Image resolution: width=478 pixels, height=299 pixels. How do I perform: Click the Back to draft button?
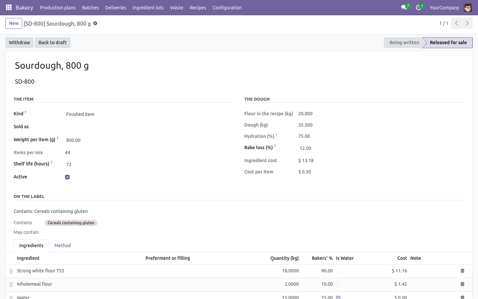52,43
